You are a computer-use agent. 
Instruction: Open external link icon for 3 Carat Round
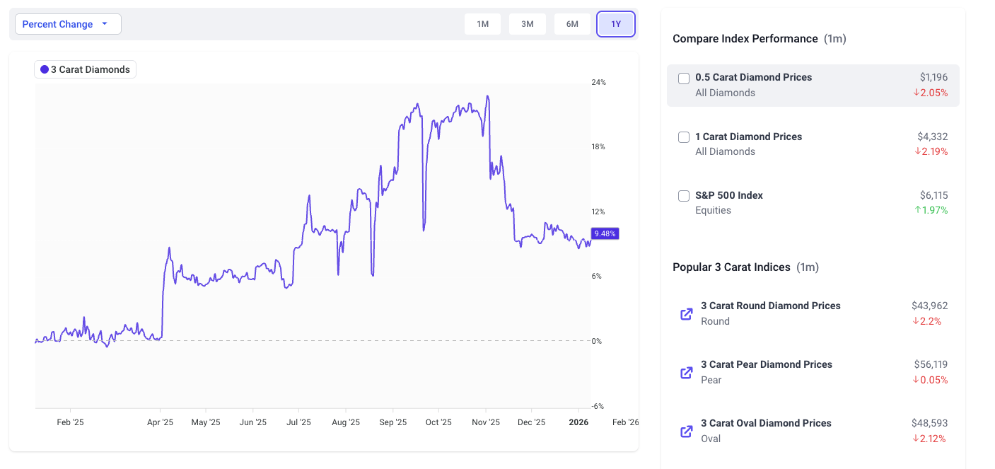686,313
